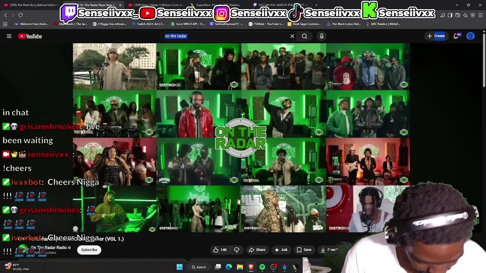Go to the YouTube home logo

pyautogui.click(x=30, y=36)
